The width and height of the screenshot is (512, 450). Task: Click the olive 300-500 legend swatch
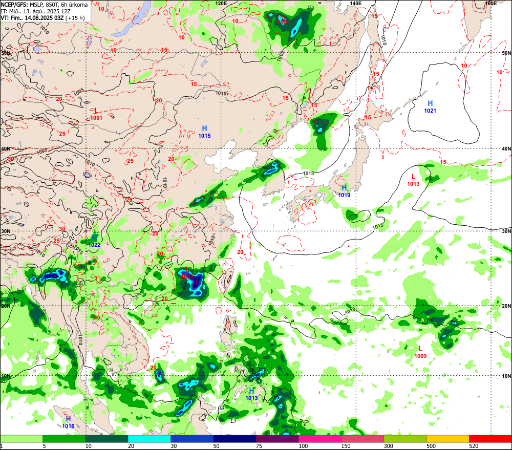coord(405,439)
